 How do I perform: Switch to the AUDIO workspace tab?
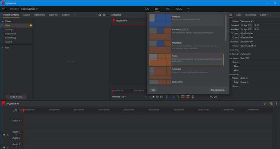179,9
